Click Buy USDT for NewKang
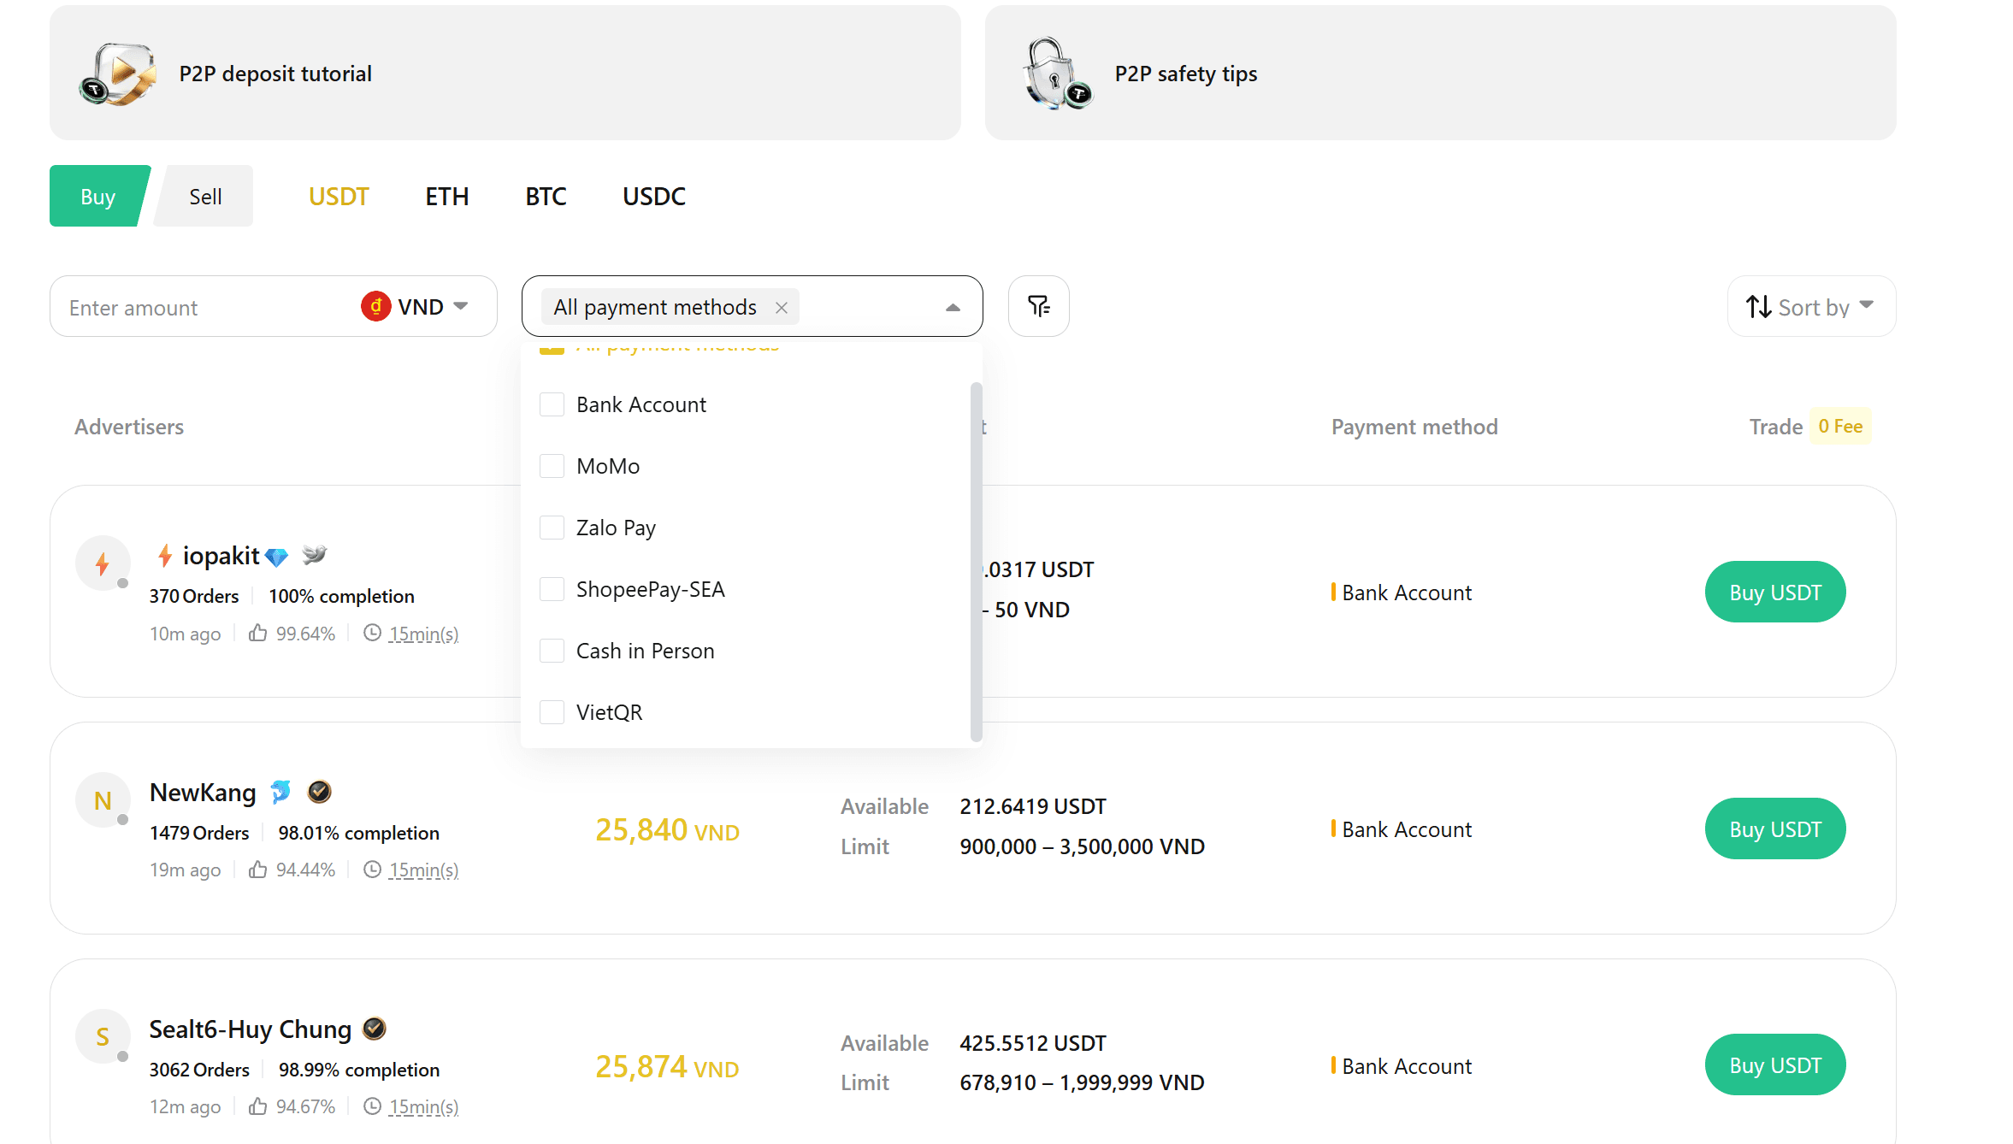Screen dimensions: 2013x1144 pyautogui.click(x=1775, y=829)
